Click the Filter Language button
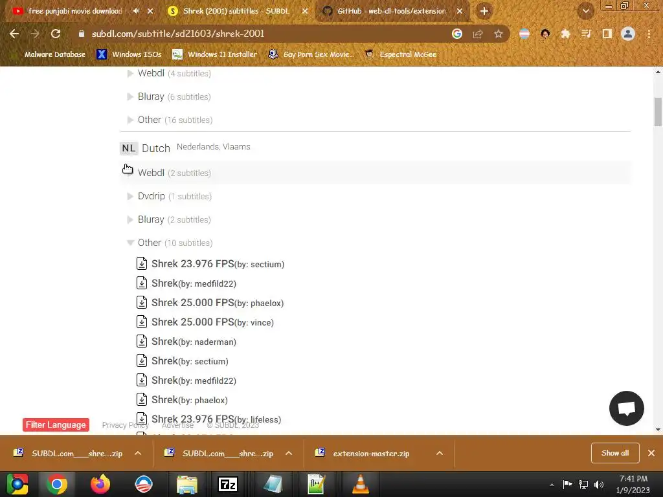Image resolution: width=663 pixels, height=497 pixels. click(x=56, y=425)
